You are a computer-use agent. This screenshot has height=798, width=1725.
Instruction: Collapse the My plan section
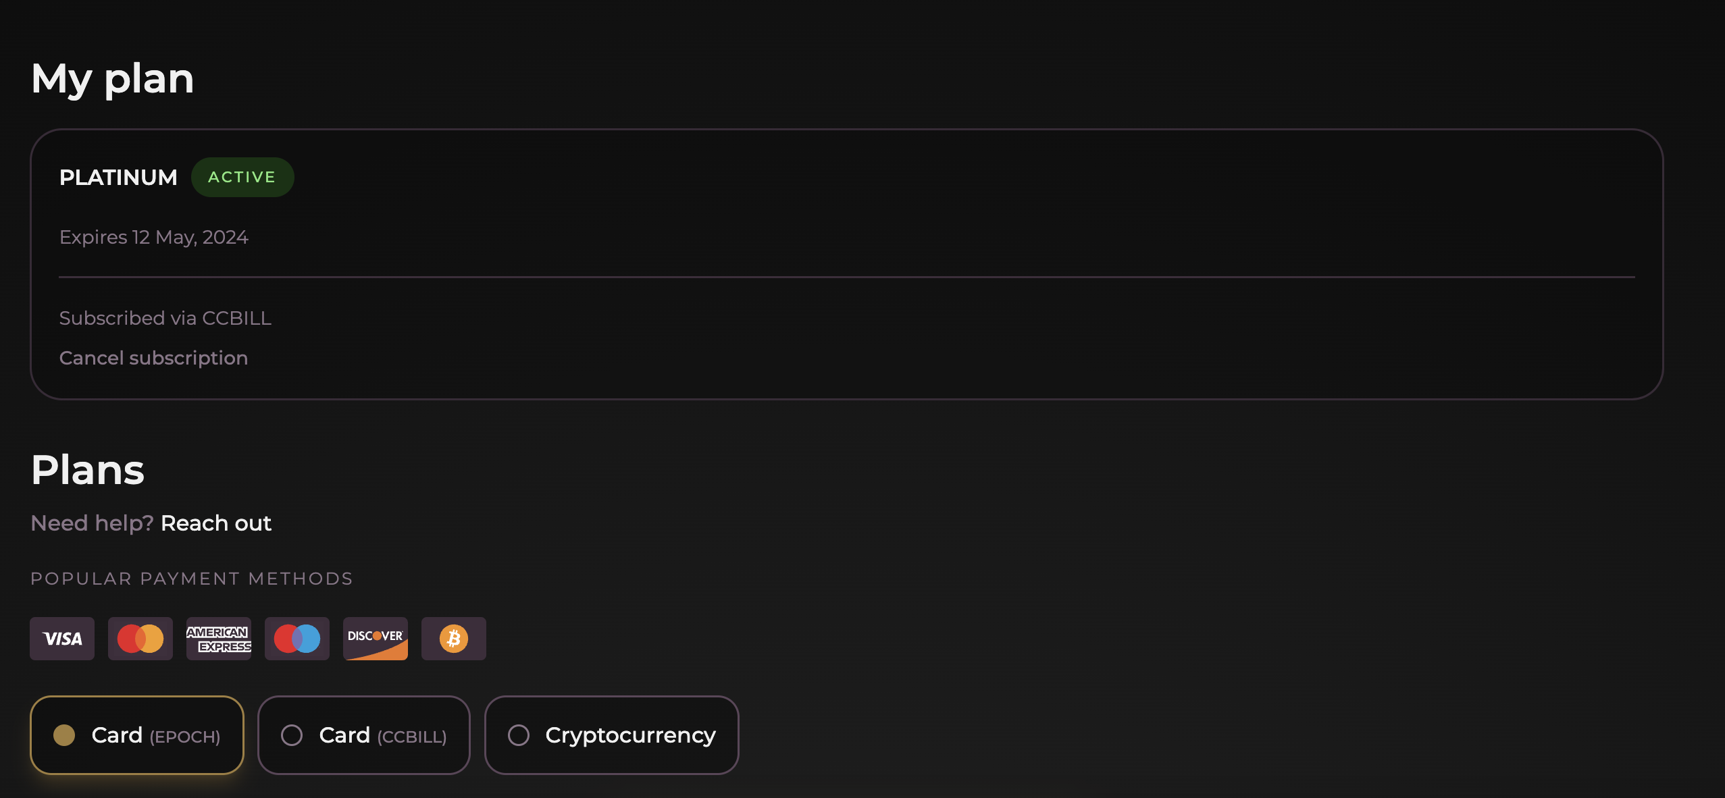click(112, 77)
